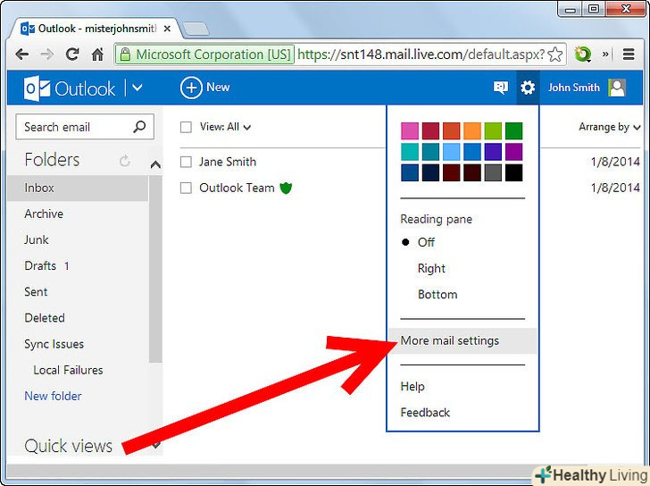Reload the browser page

pyautogui.click(x=72, y=54)
